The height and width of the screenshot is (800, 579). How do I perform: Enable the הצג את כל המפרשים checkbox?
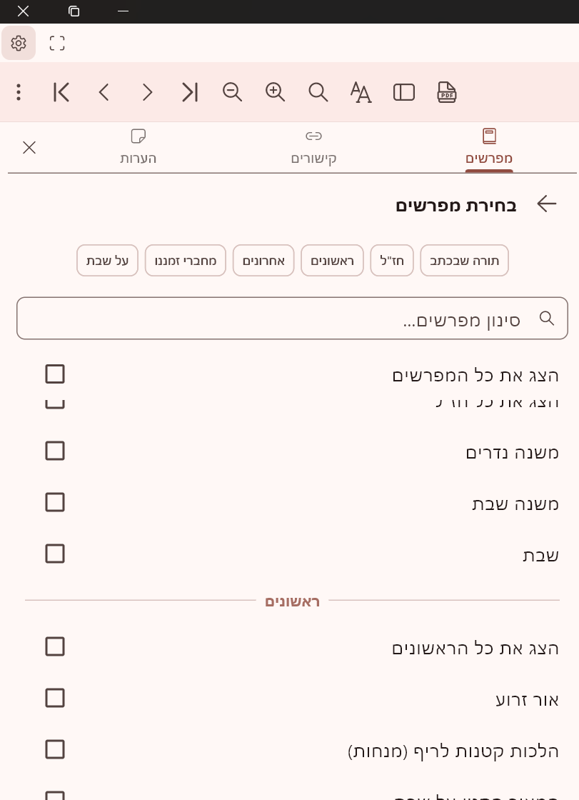tap(55, 374)
